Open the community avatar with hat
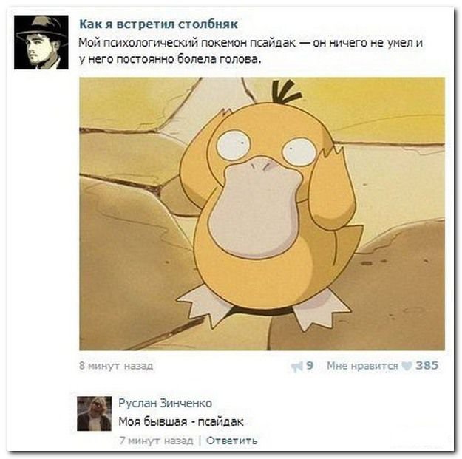Viewport: 462px width, 459px height. [x=41, y=42]
